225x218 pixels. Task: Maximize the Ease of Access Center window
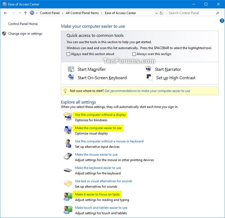point(206,4)
